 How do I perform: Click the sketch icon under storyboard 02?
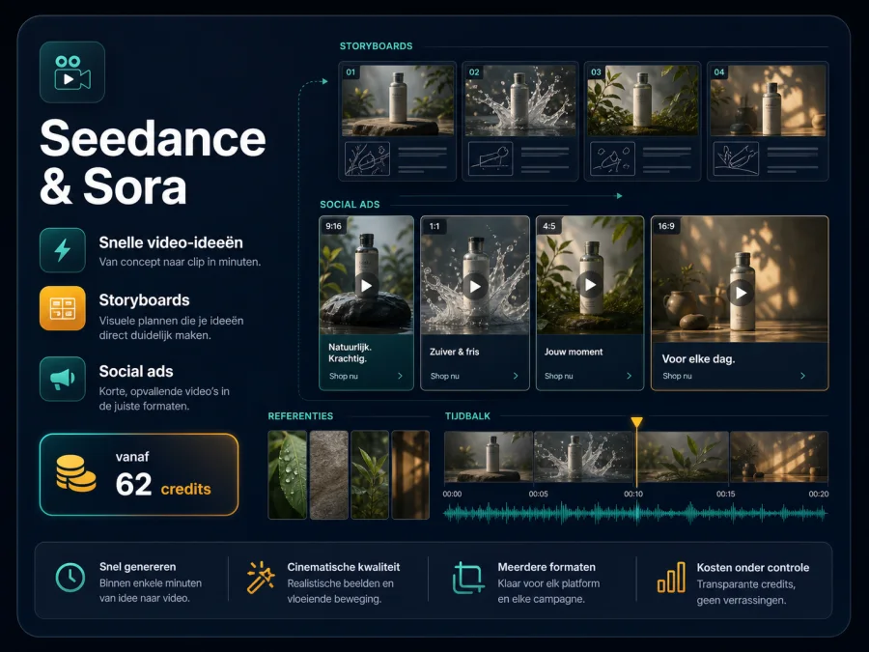[x=491, y=159]
